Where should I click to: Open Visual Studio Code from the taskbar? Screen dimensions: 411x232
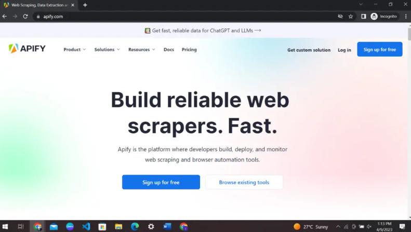pos(86,226)
